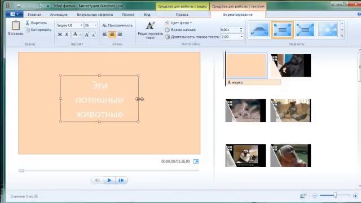Zoom out the timeline with the minus icon
The image size is (361, 203).
click(315, 196)
